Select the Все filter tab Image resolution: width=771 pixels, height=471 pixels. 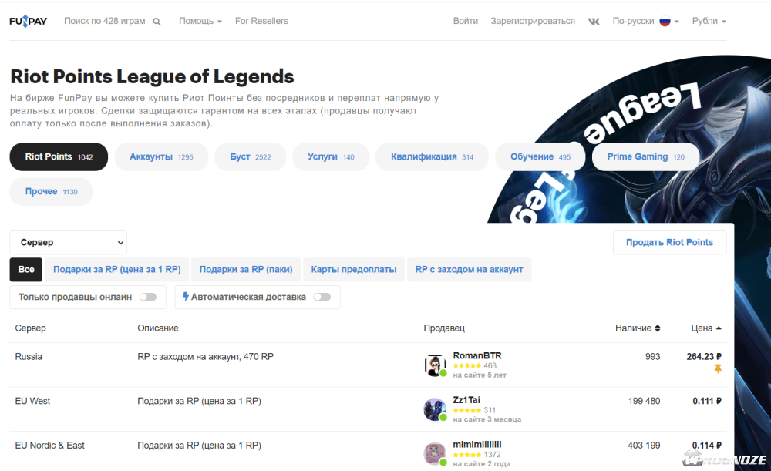pos(26,270)
